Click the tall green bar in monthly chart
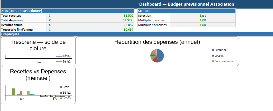 [13, 92]
